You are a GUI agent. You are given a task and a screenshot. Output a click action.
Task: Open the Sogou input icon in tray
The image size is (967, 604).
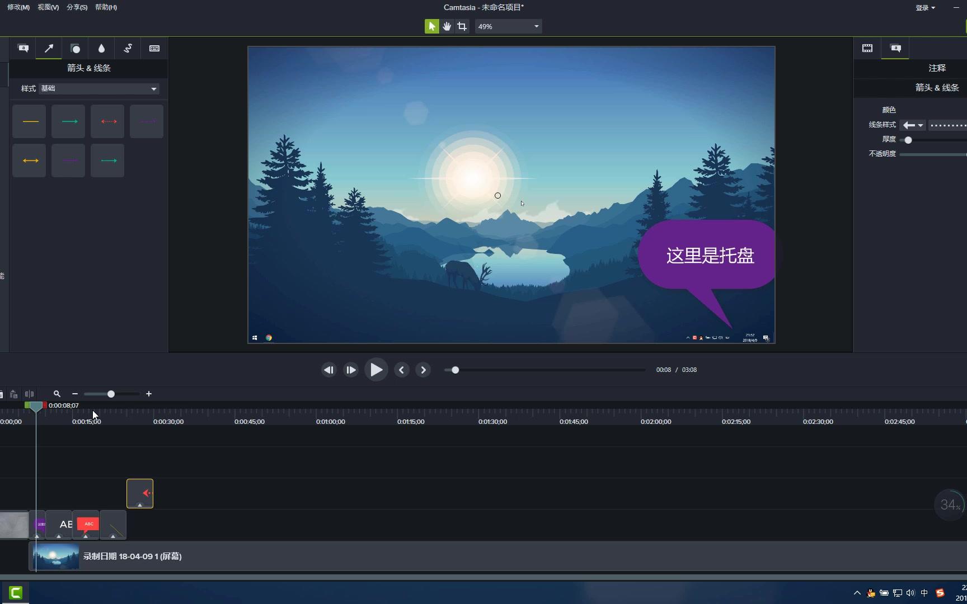coord(940,593)
